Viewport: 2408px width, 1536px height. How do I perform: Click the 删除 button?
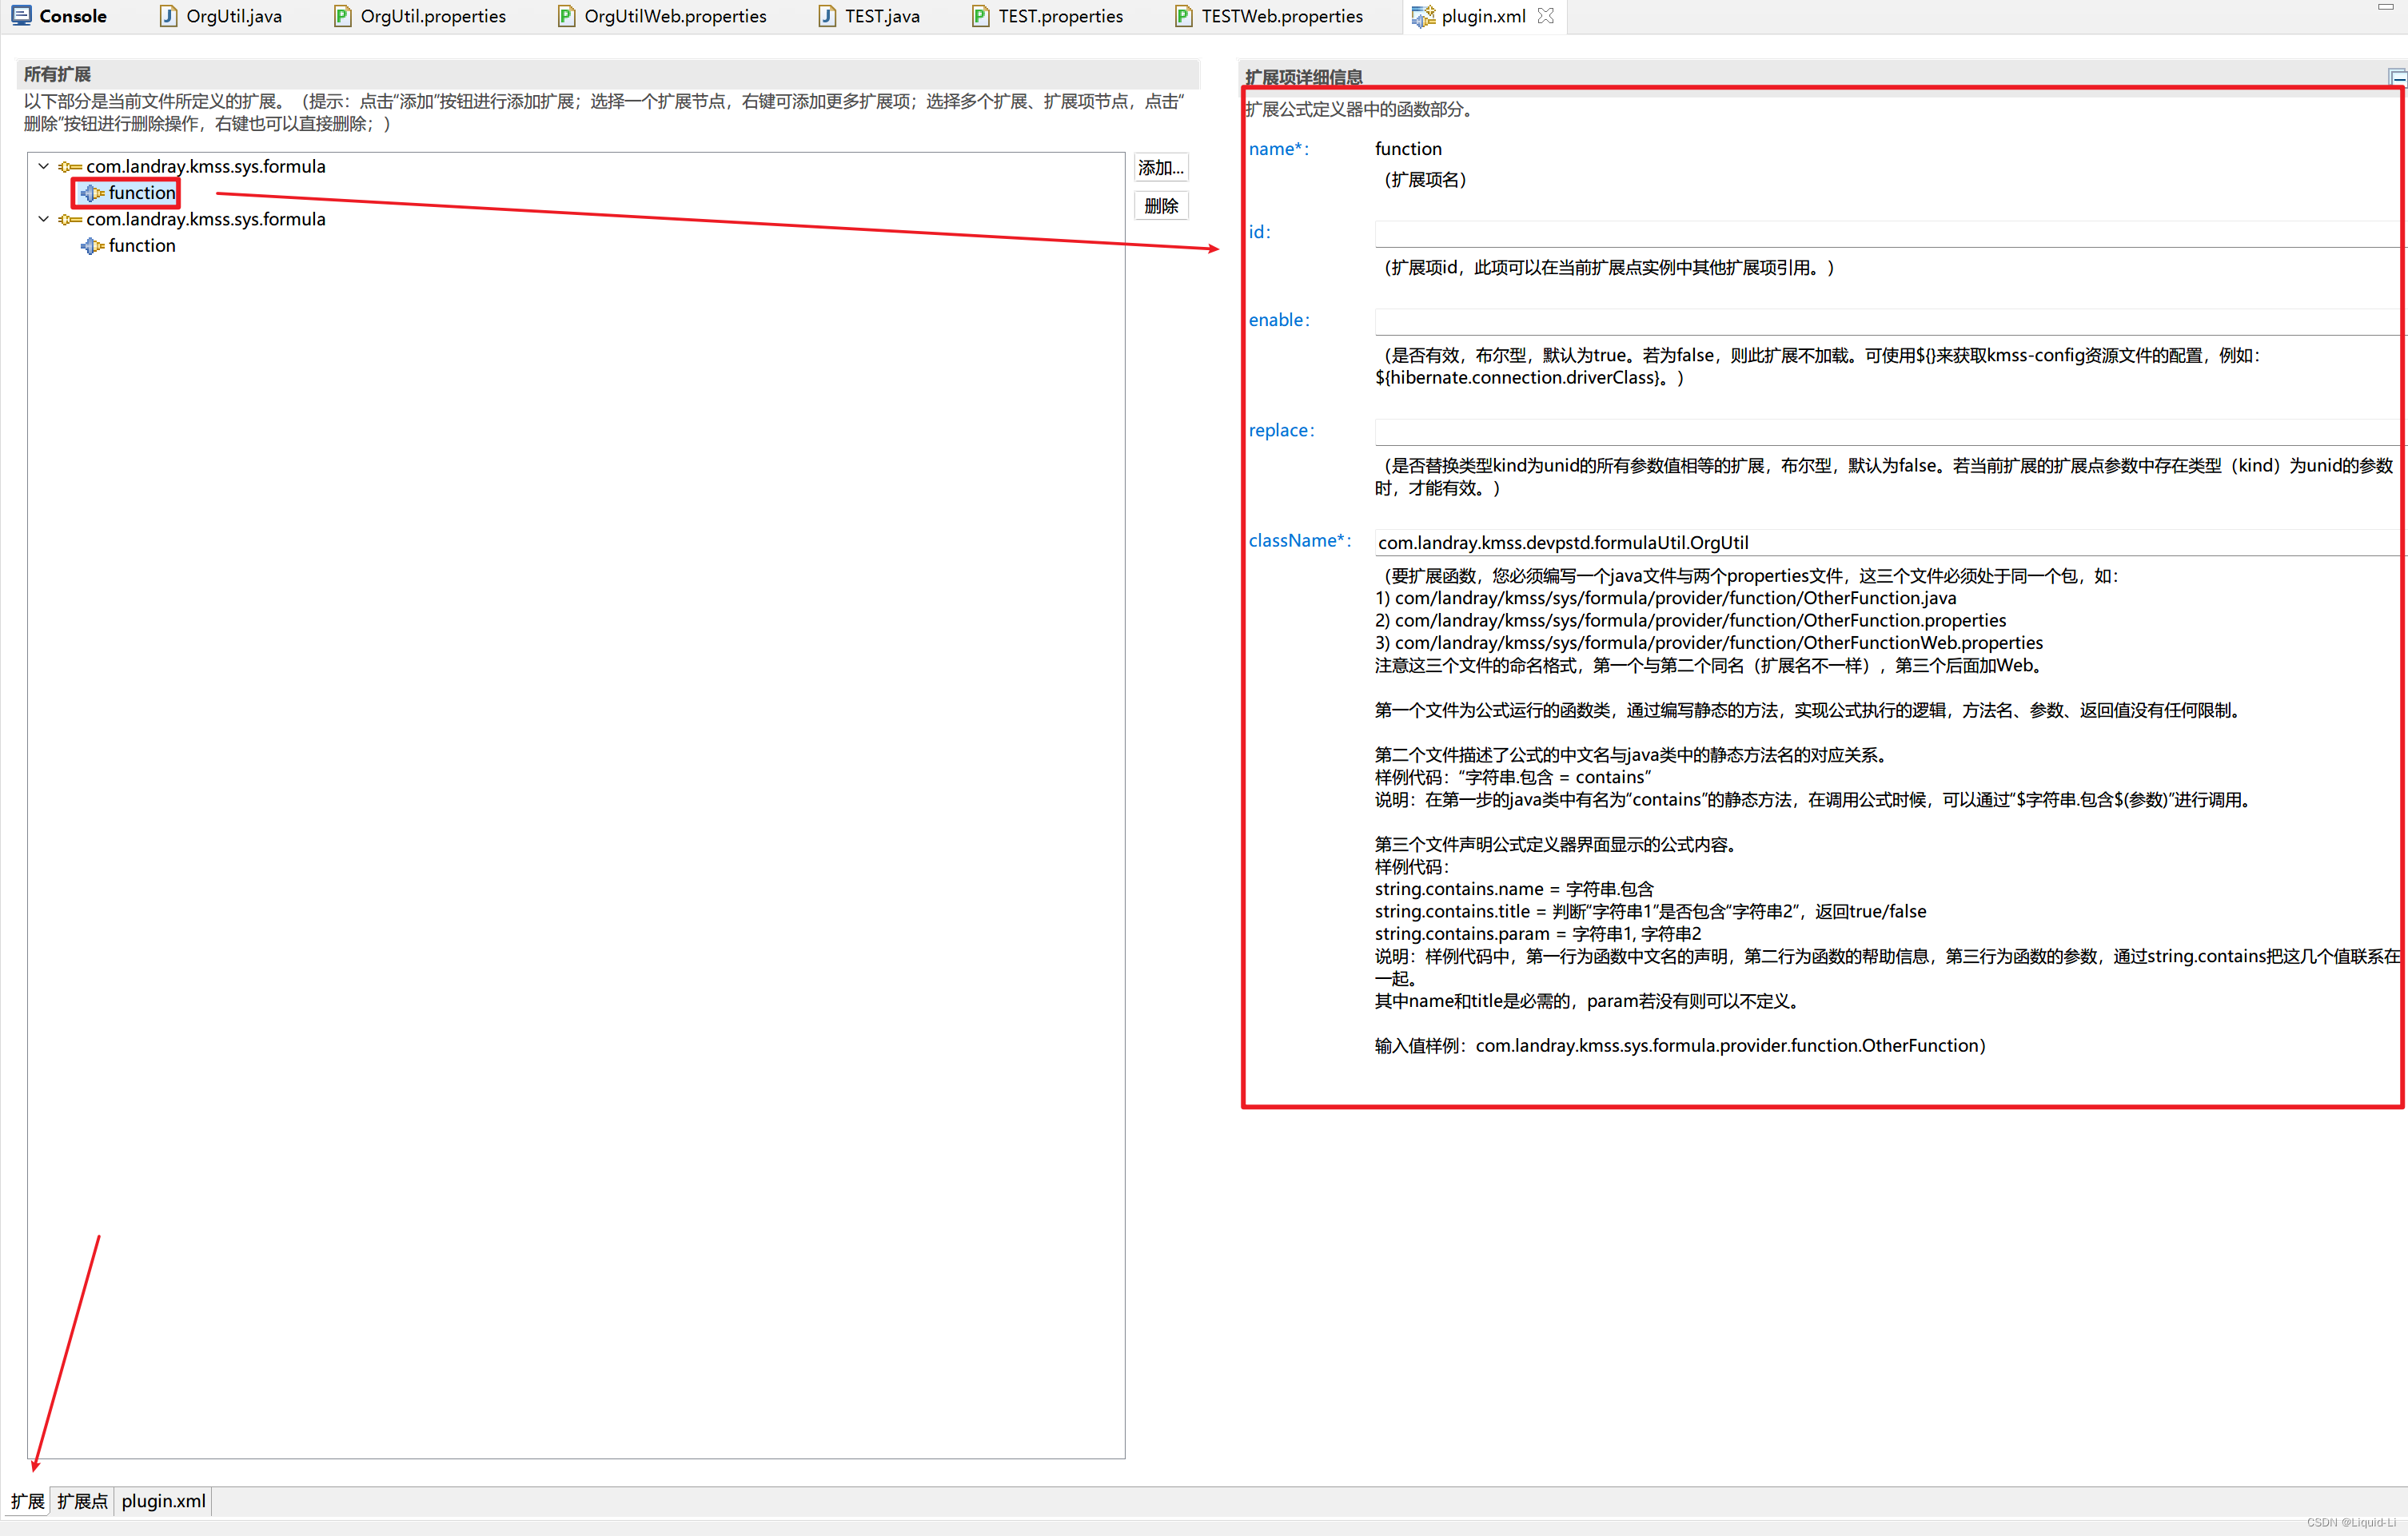[x=1160, y=206]
